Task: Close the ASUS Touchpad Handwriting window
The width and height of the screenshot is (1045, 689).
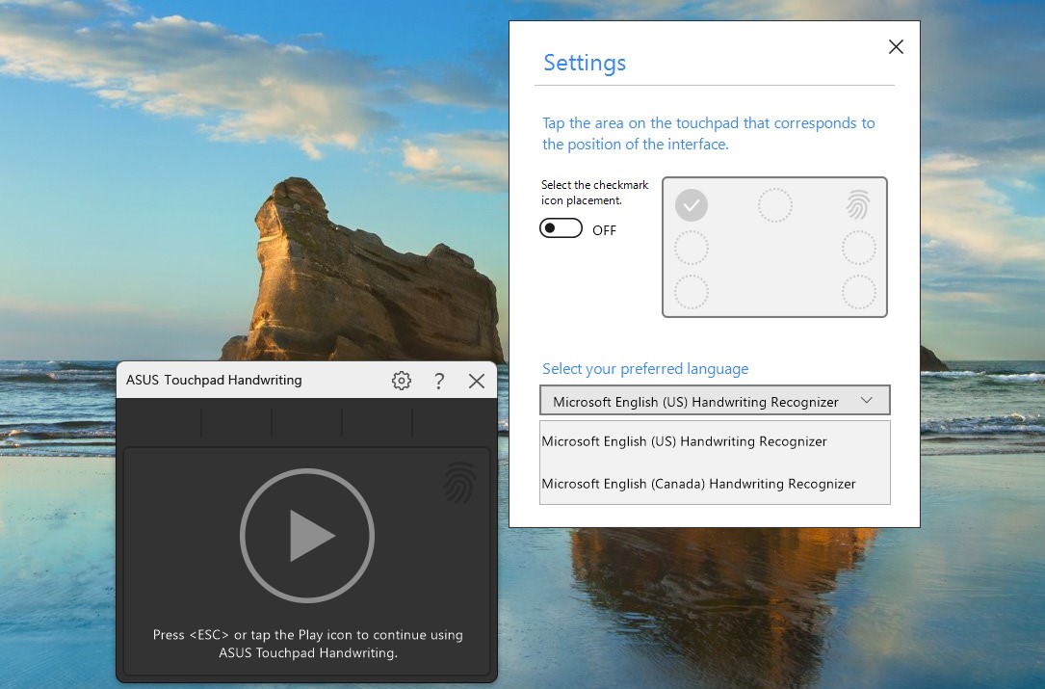Action: (477, 381)
